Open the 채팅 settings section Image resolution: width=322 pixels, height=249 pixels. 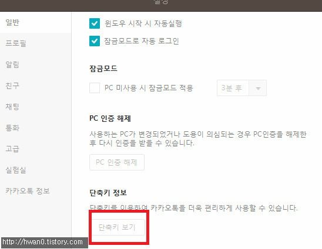[x=12, y=107]
